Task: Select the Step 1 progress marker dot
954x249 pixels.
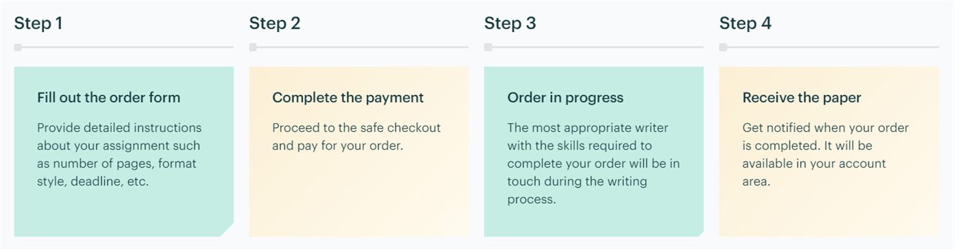Action: [18, 47]
